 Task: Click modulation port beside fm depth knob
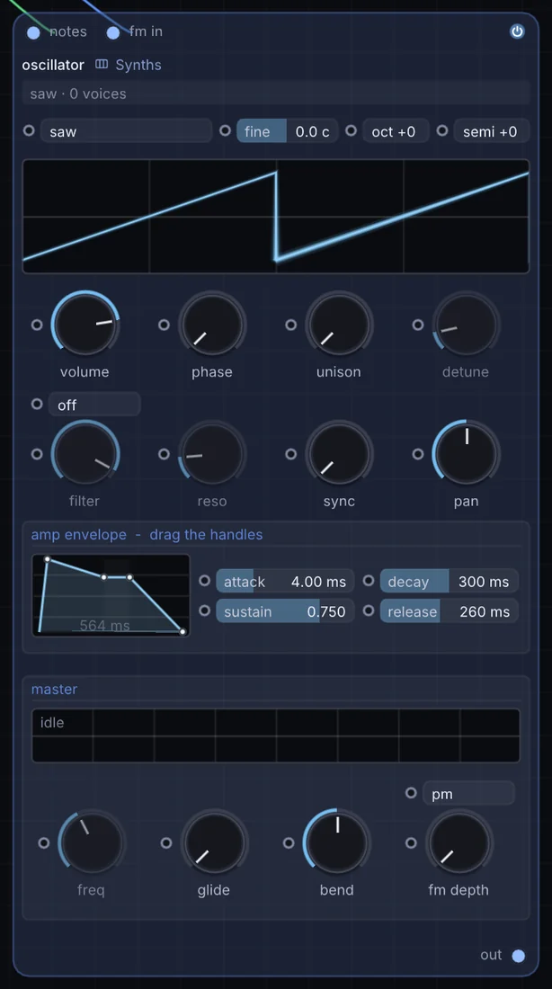(x=412, y=842)
